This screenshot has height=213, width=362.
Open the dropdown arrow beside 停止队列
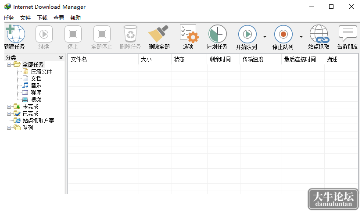click(301, 37)
